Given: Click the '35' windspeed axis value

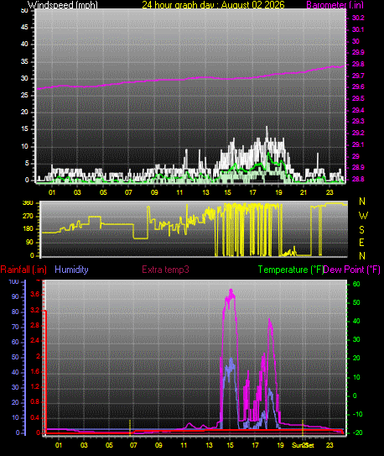Looking at the screenshot, I should point(25,61).
